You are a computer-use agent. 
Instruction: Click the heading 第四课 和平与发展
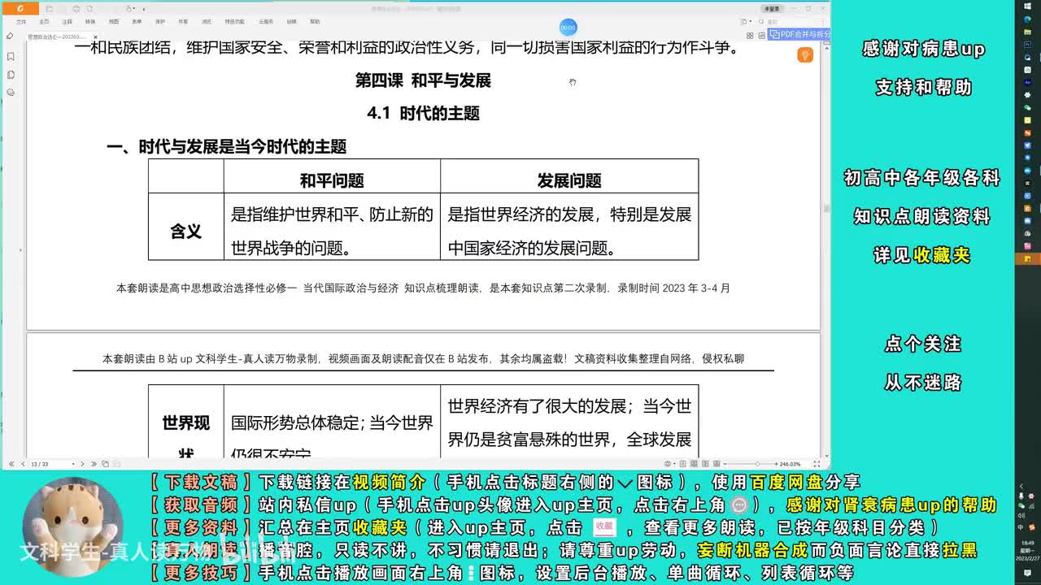point(423,80)
